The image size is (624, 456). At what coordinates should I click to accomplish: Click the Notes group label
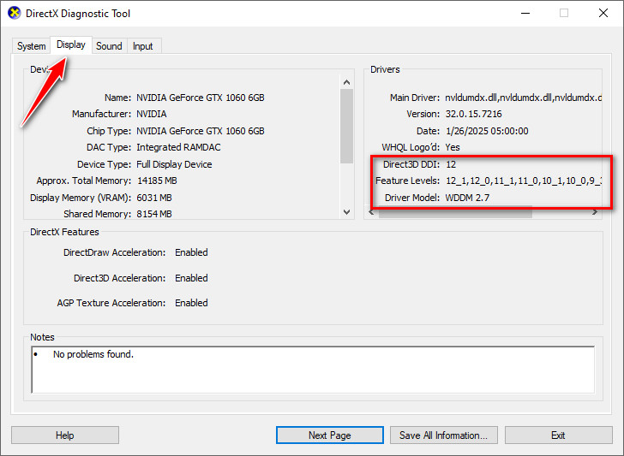coord(42,337)
